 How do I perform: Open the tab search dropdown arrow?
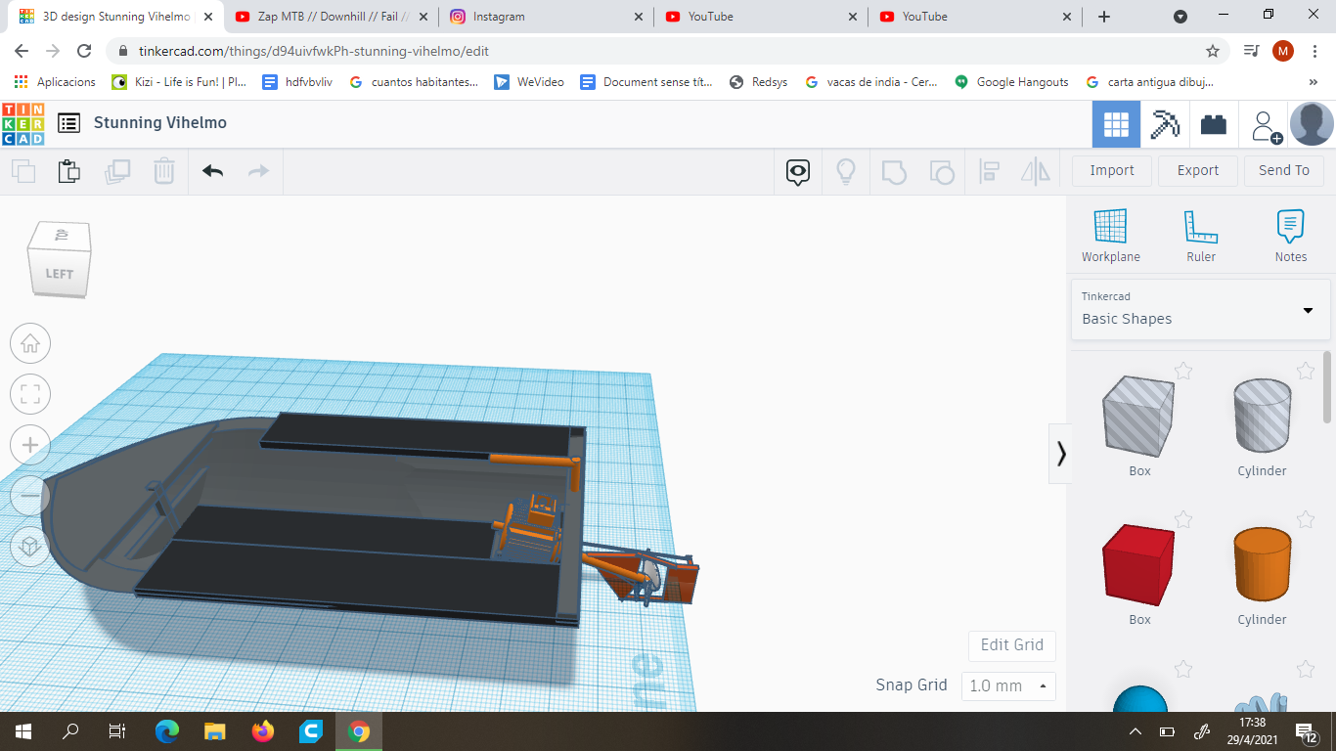pyautogui.click(x=1180, y=17)
